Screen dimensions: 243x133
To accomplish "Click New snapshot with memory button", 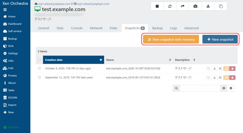I will tap(171, 39).
